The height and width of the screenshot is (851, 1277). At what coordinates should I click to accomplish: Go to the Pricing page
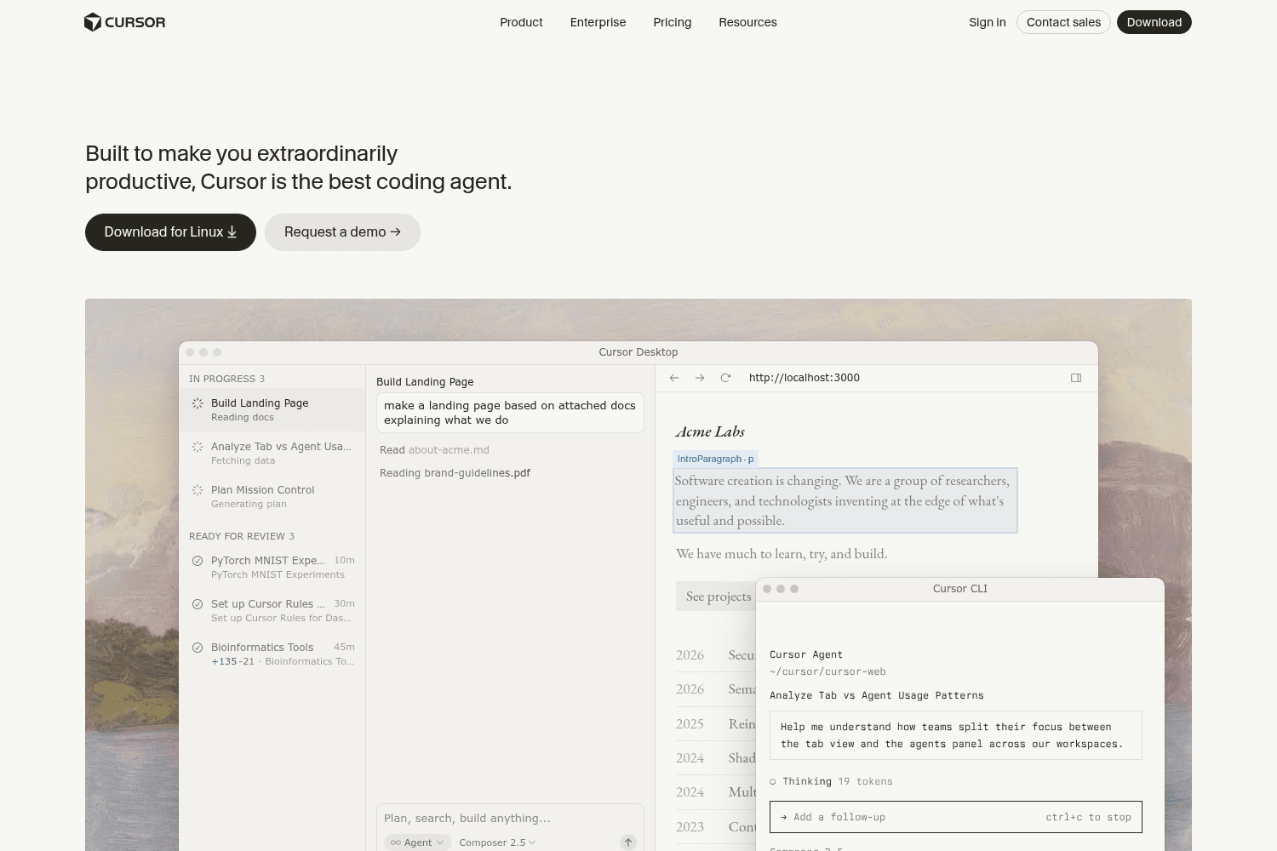pyautogui.click(x=673, y=22)
